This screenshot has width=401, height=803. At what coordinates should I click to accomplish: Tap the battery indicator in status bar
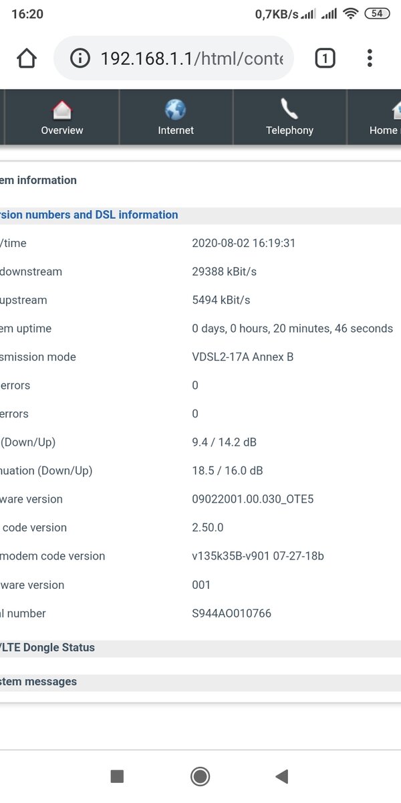[377, 14]
